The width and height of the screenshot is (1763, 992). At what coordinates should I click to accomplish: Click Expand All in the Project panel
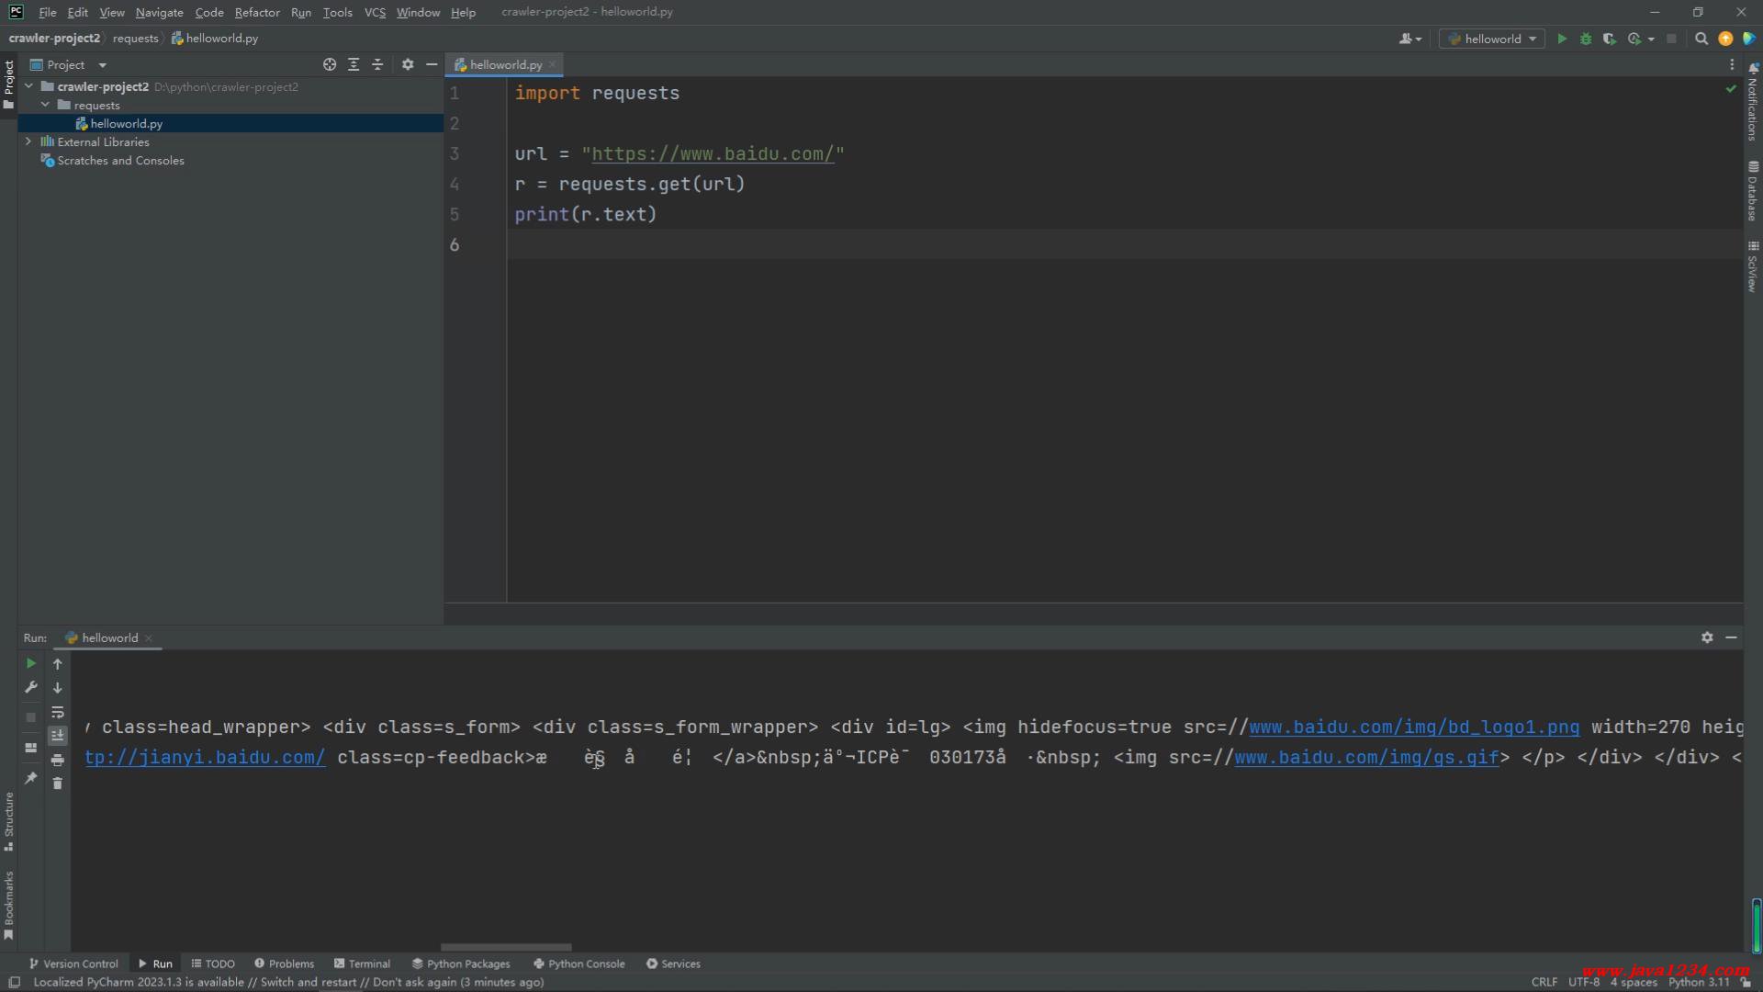pos(354,64)
